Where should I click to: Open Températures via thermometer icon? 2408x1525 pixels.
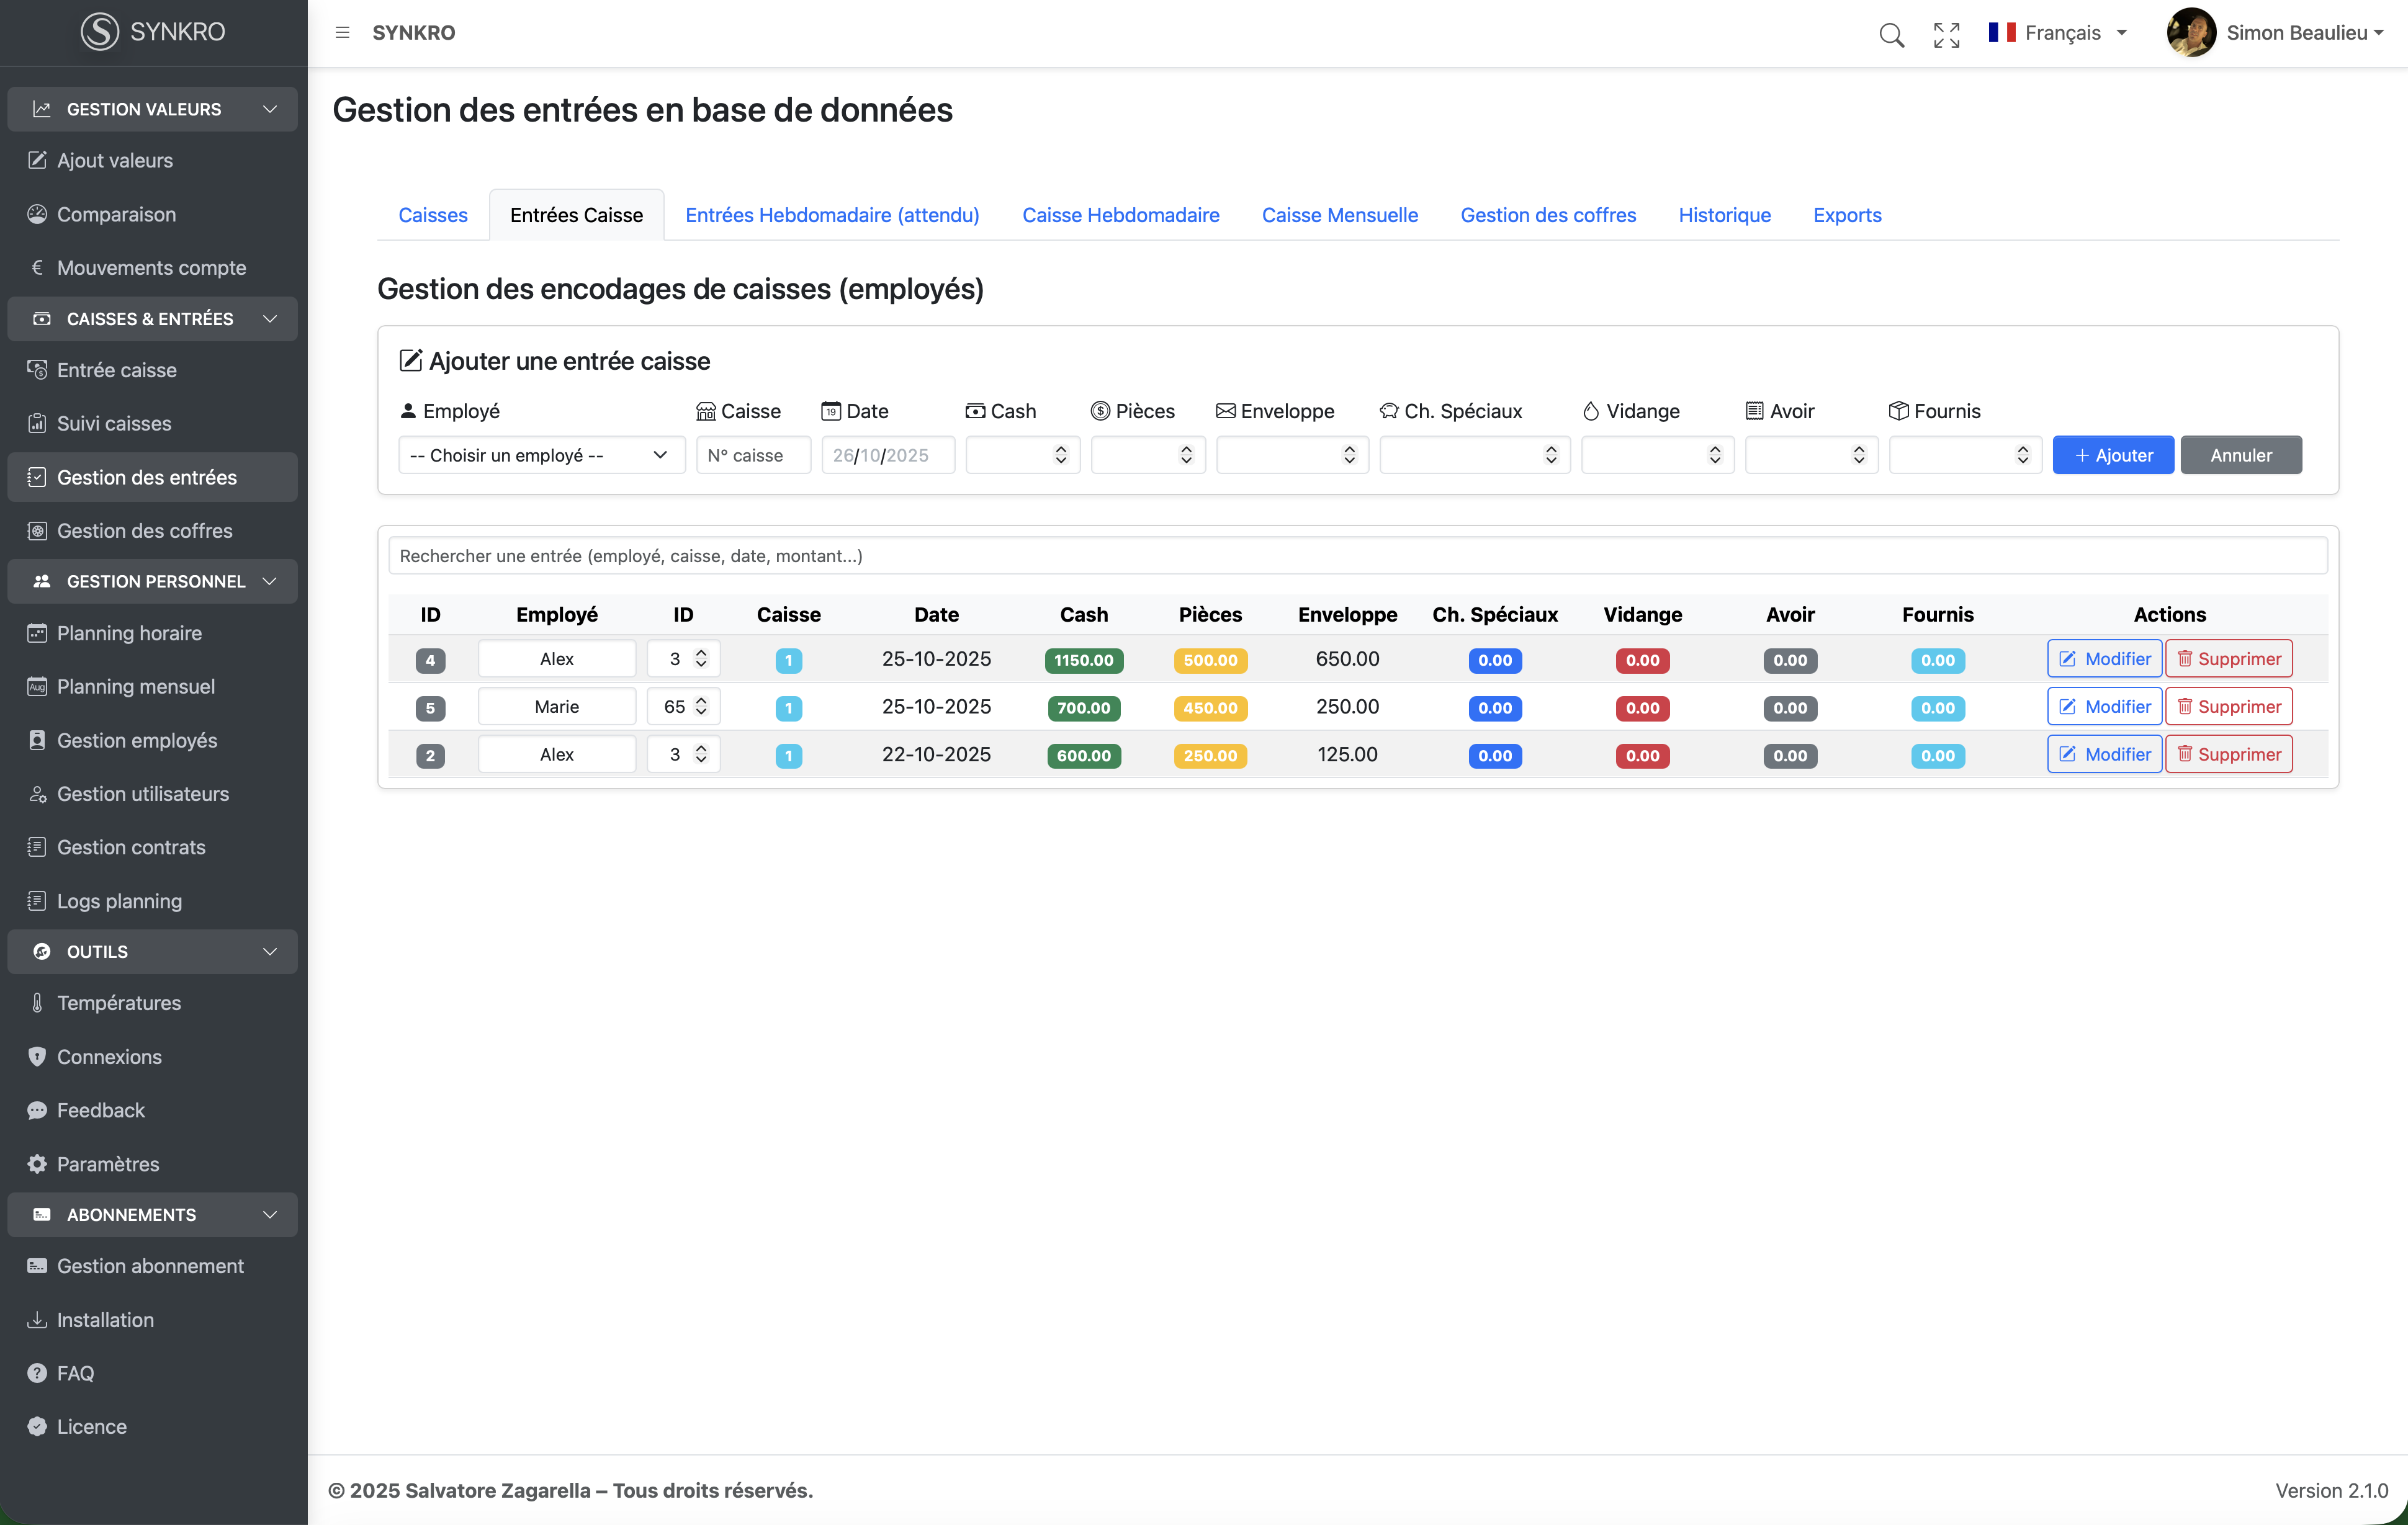click(x=37, y=1003)
